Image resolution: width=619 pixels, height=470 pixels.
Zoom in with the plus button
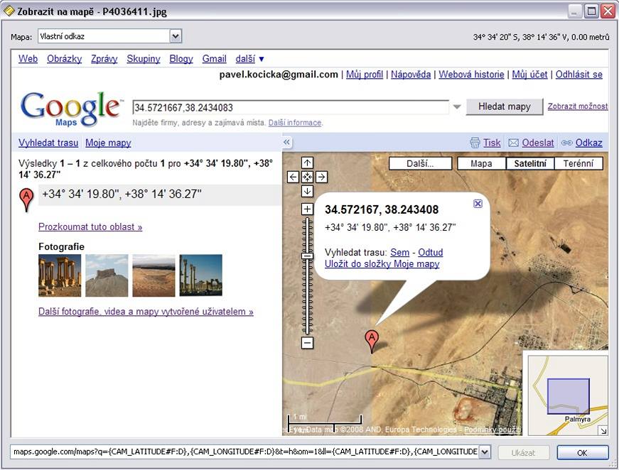point(307,209)
